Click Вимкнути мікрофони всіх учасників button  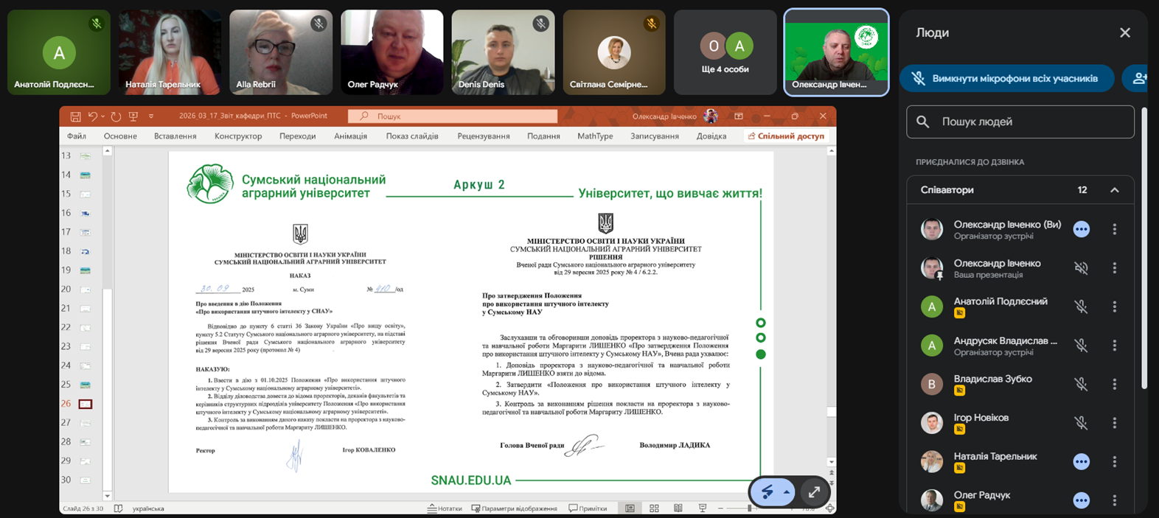tap(1006, 78)
